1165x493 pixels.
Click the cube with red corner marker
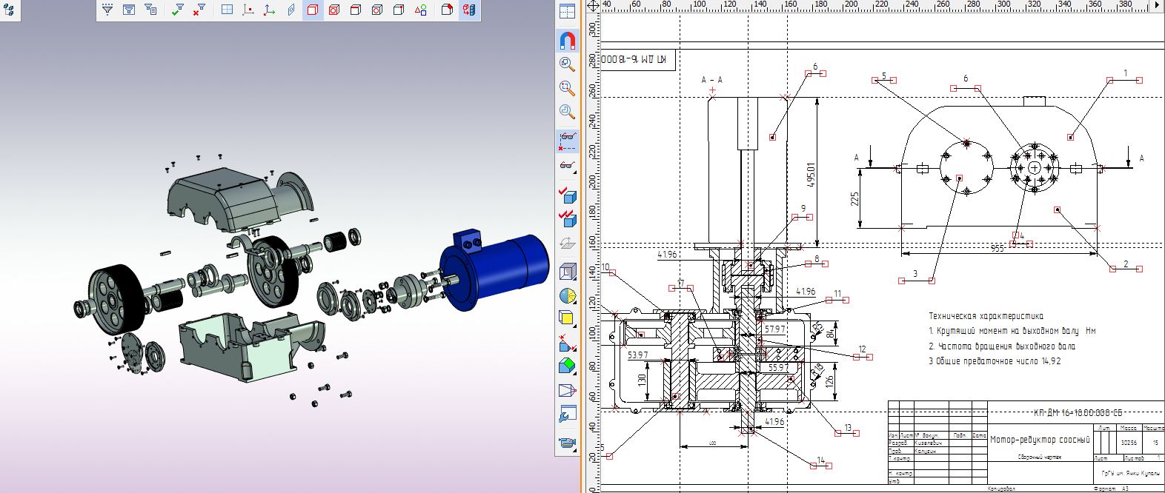coord(447,10)
